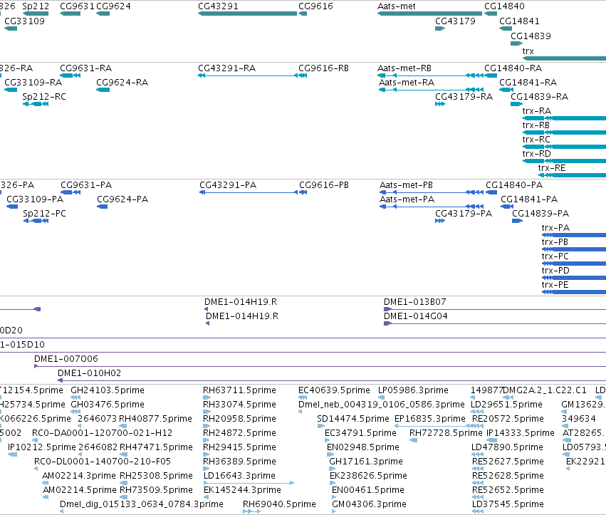Select clone DME1-007O06

(x=66, y=359)
